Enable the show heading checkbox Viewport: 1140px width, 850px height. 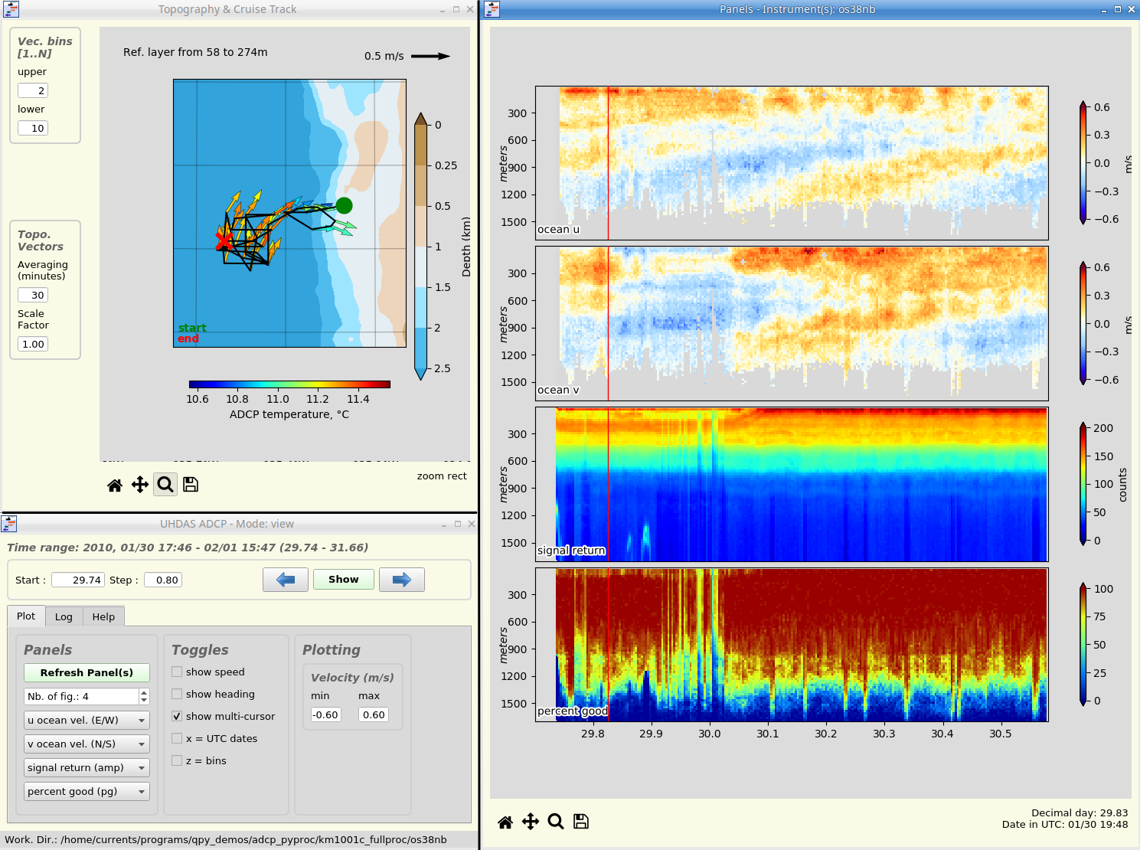(177, 694)
